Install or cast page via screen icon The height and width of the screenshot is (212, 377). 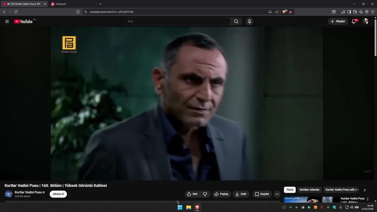pos(270,12)
